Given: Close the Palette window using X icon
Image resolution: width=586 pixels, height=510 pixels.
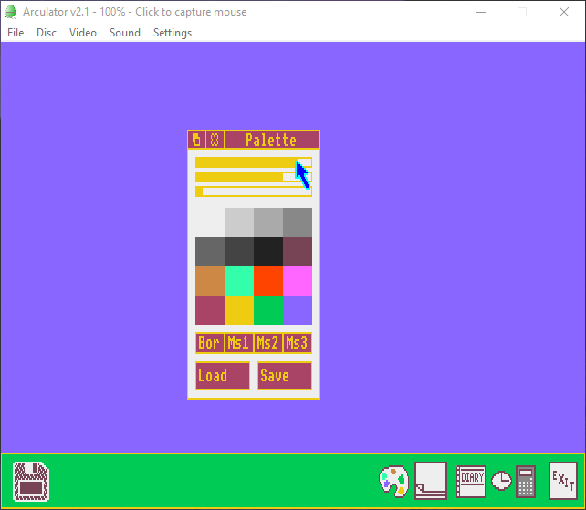Looking at the screenshot, I should (215, 140).
